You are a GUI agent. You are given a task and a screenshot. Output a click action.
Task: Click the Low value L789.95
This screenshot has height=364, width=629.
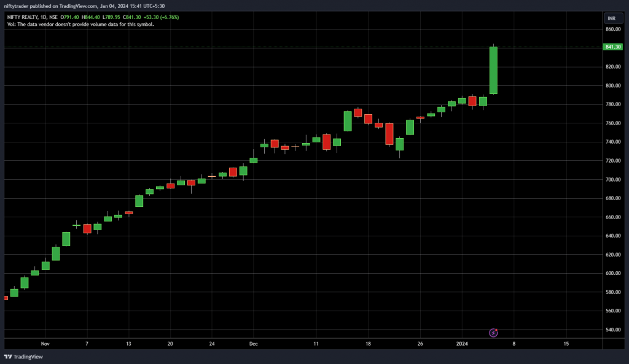click(x=111, y=17)
